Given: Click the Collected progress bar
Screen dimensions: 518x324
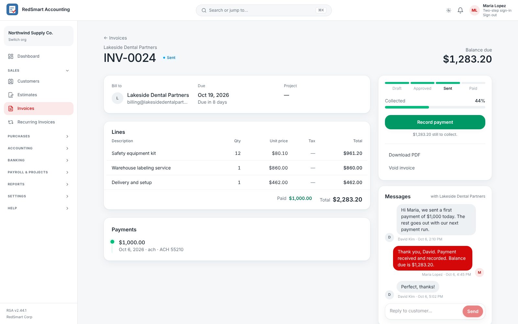Looking at the screenshot, I should [x=435, y=107].
